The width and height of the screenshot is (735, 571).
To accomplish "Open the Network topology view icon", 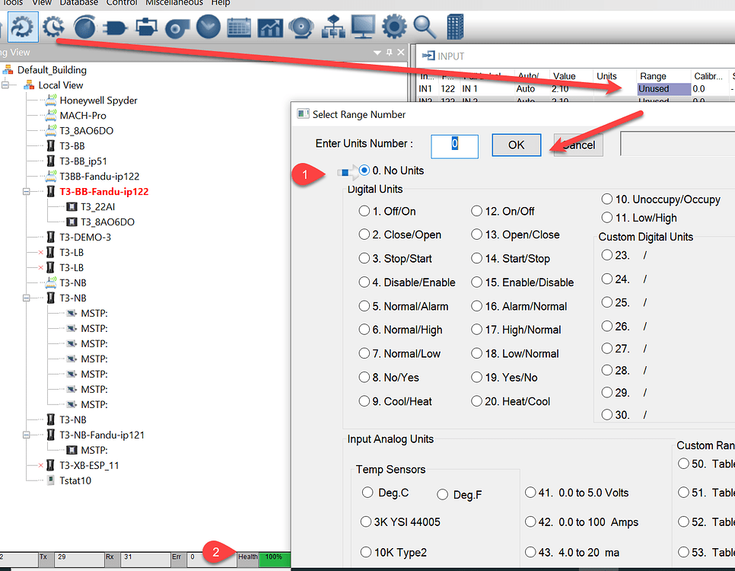I will [333, 26].
